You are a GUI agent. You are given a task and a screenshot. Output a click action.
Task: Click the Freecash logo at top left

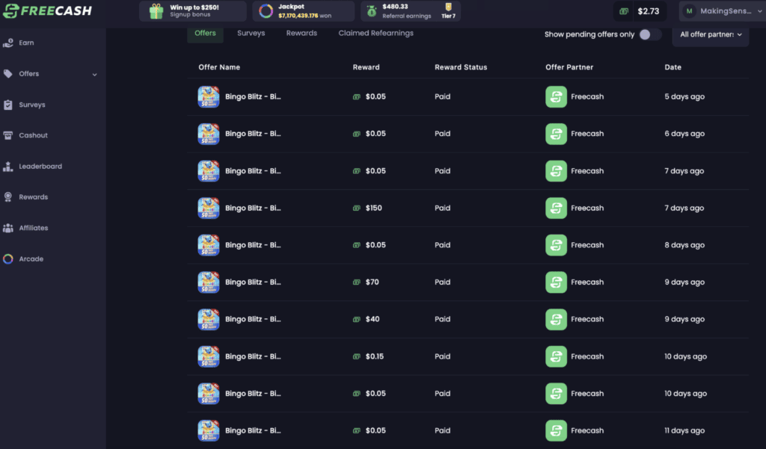(46, 10)
